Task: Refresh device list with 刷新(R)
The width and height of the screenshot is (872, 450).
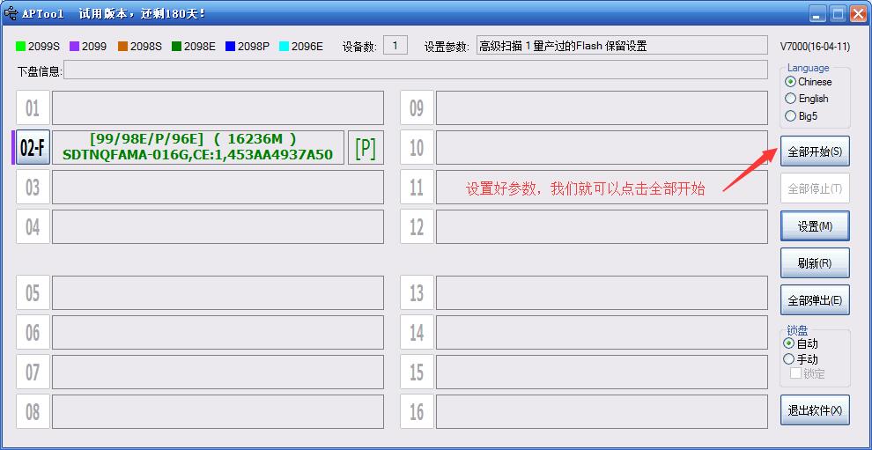Action: pos(815,263)
